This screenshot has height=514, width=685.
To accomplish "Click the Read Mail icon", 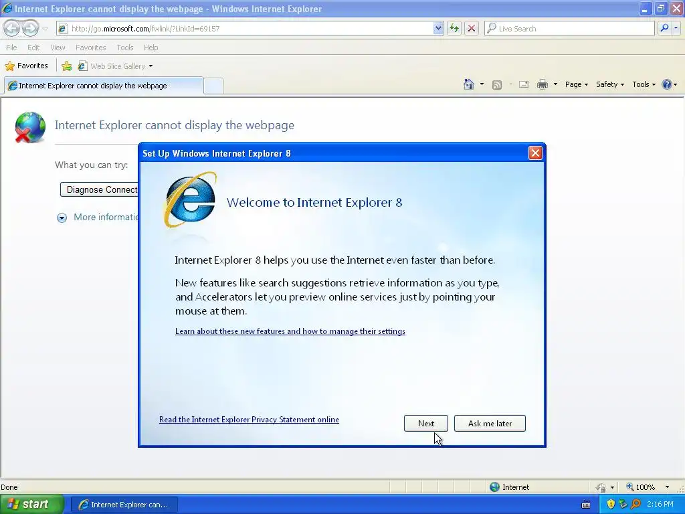I will pyautogui.click(x=523, y=84).
